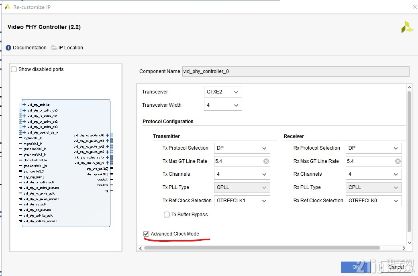Clear the Rx Max GT Line Rate value

(x=398, y=161)
